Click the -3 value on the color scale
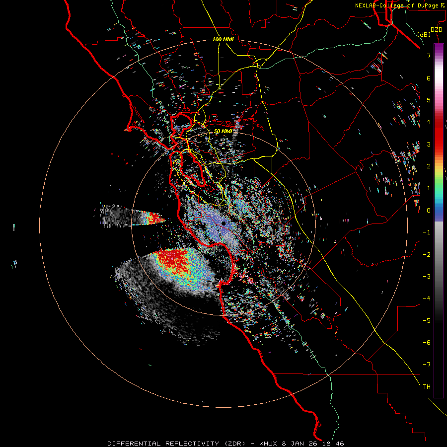This screenshot has width=447, height=447. pos(427,277)
